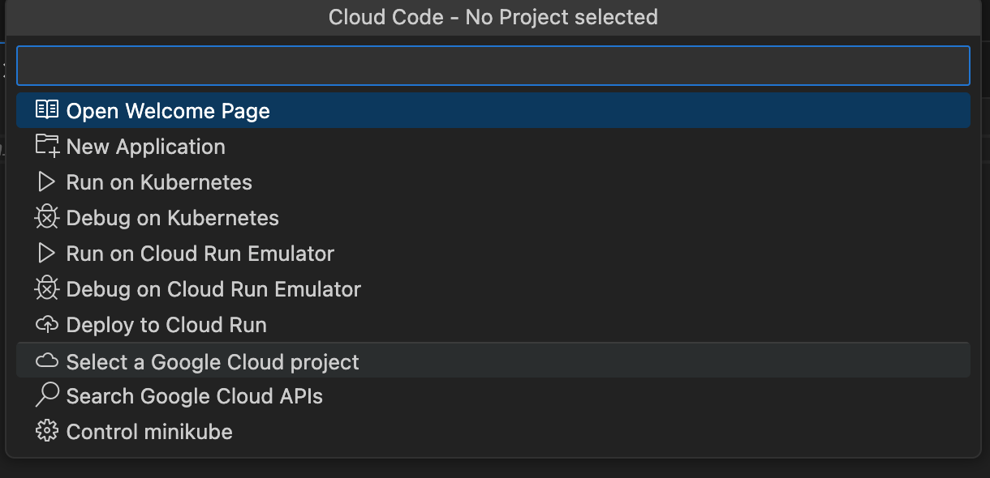Choose the New Application entry
The width and height of the screenshot is (990, 478).
[146, 147]
